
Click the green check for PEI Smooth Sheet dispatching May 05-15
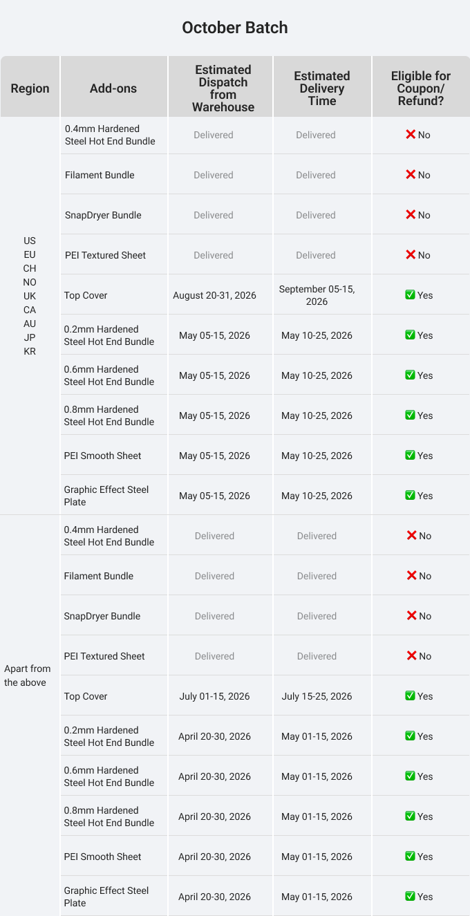pos(410,456)
